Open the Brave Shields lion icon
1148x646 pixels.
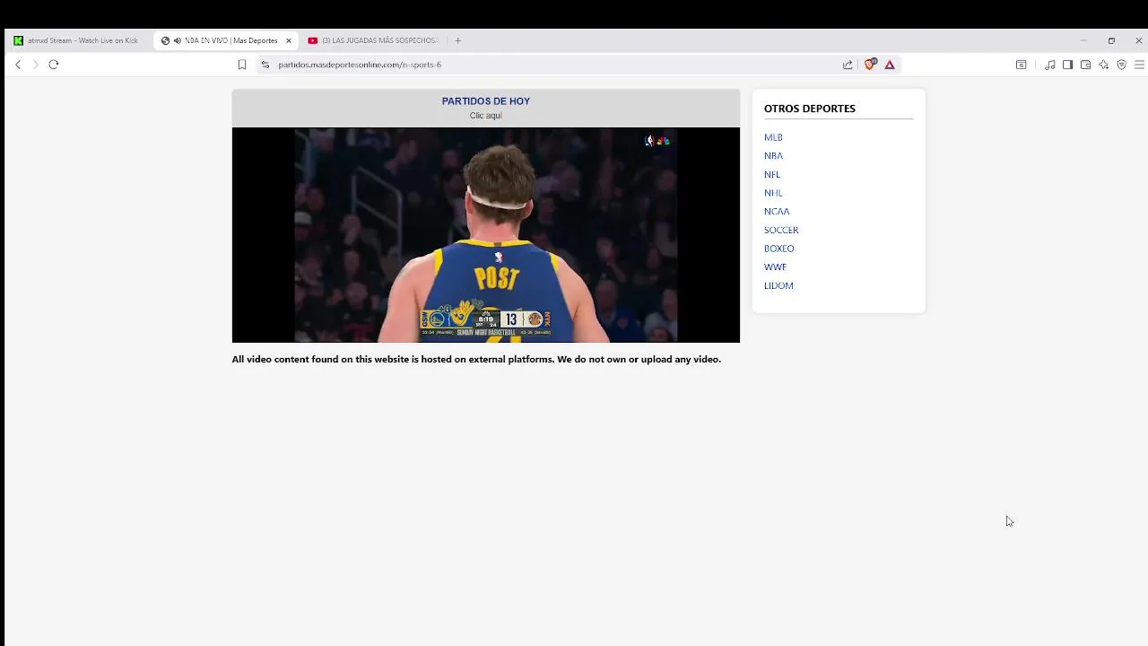870,64
